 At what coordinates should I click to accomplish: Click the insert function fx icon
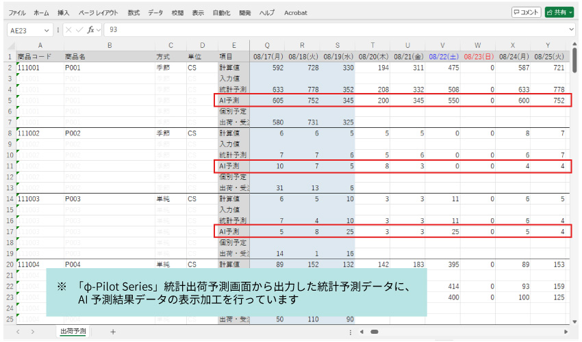tap(90, 29)
